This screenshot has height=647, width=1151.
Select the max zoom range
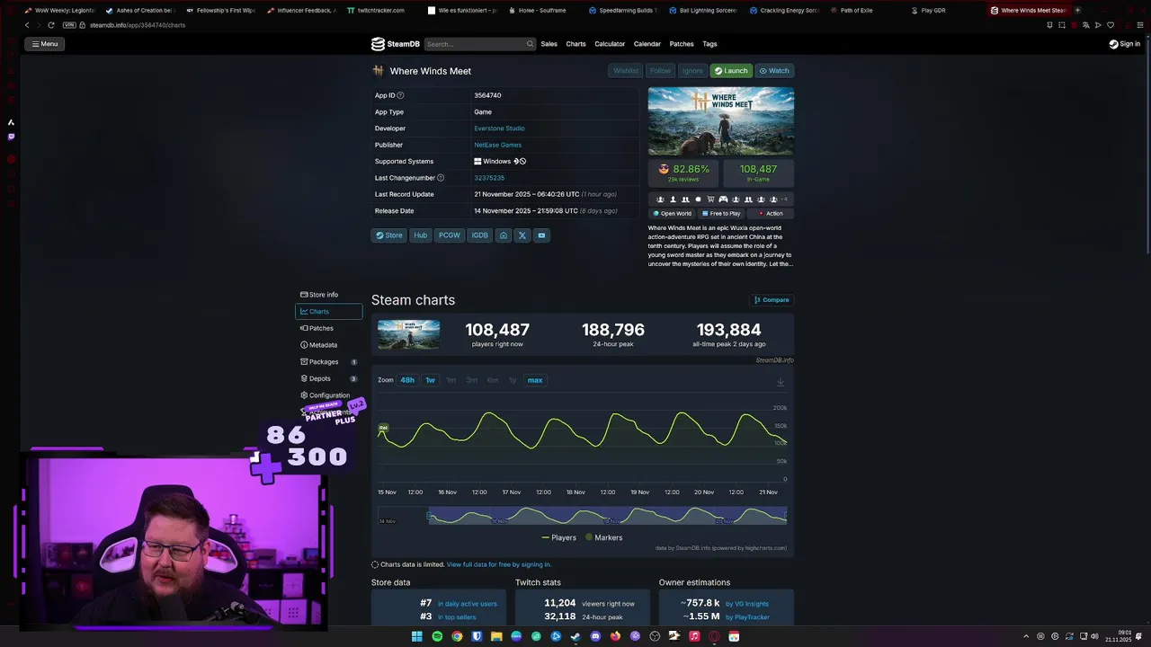[535, 380]
